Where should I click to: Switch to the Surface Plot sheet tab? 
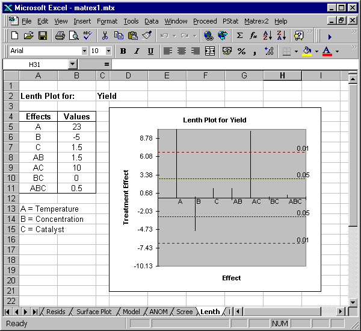(94, 312)
